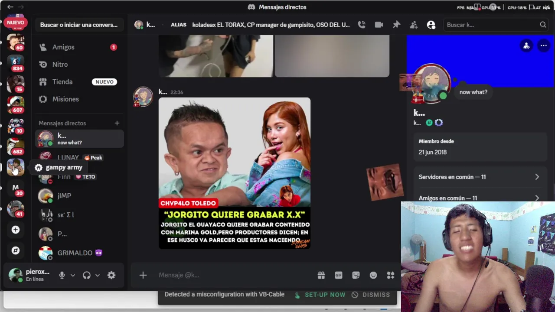Click k... avatar in the chat message
The image size is (555, 312).
(x=143, y=97)
